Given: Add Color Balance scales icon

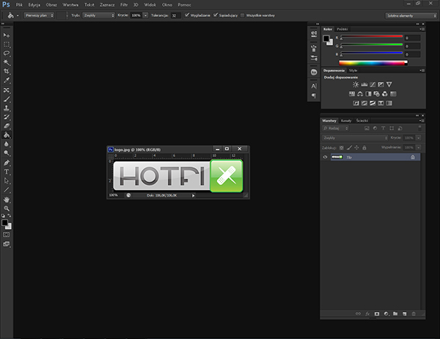Looking at the screenshot, I should tap(360, 94).
